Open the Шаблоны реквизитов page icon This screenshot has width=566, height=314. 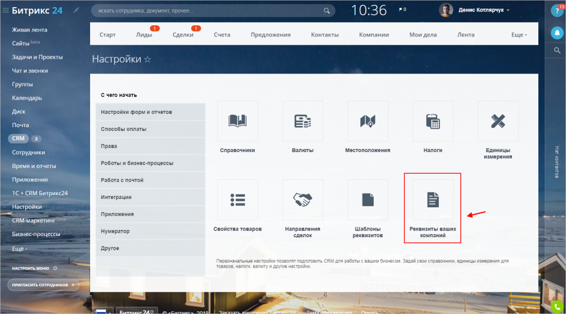point(368,200)
